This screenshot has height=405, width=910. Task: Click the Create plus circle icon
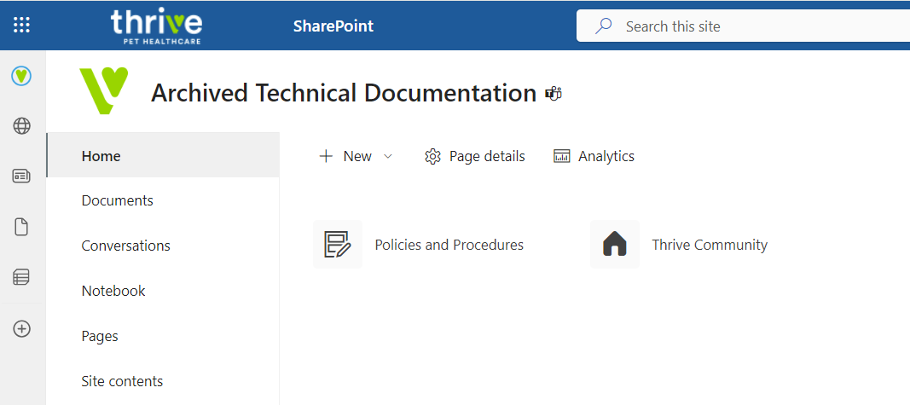[x=22, y=329]
